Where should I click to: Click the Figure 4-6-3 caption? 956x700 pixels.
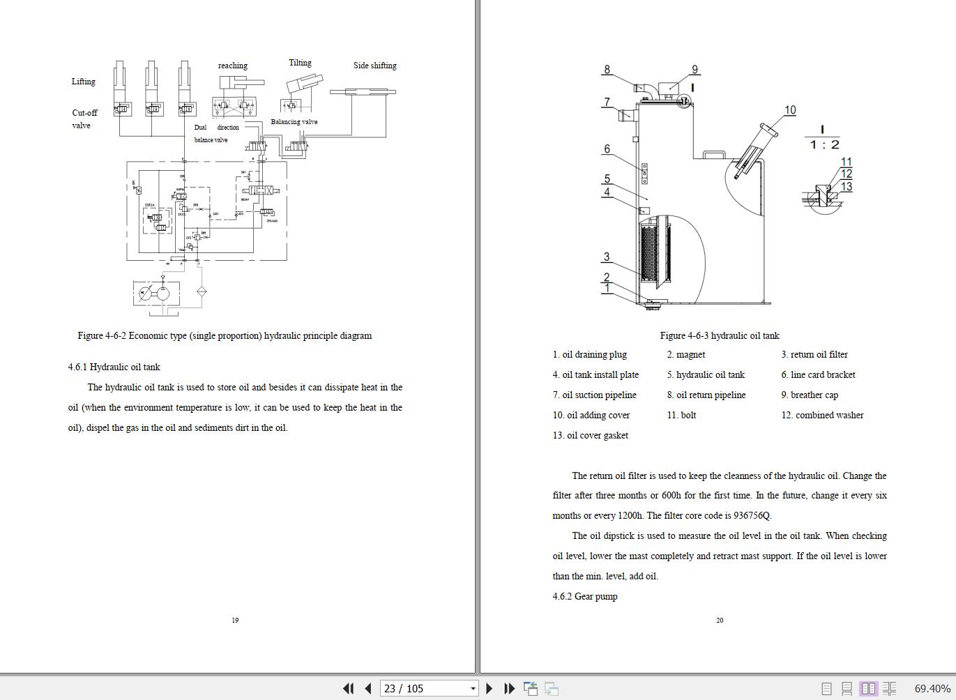[719, 335]
